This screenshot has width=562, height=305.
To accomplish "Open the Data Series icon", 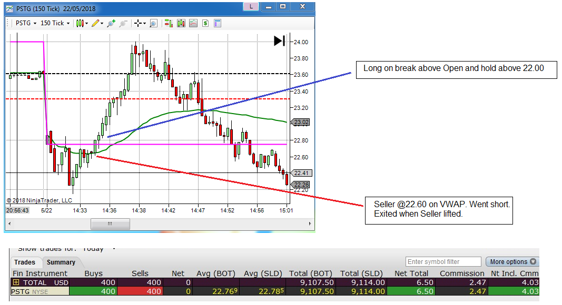I will (181, 23).
